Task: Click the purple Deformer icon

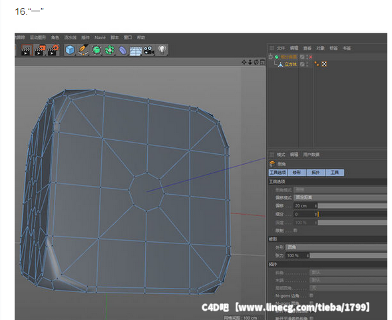Action: click(x=122, y=50)
